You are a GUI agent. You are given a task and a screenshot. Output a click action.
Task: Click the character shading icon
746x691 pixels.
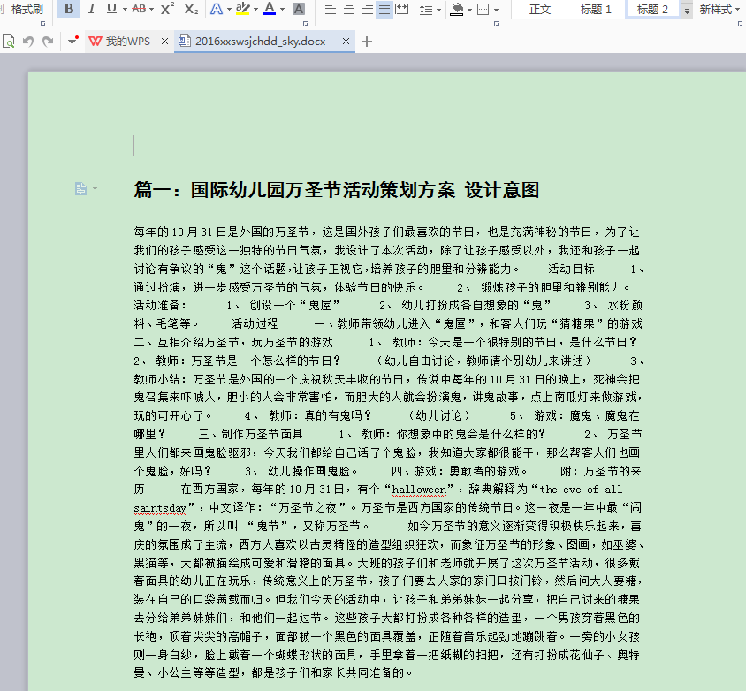tap(299, 10)
